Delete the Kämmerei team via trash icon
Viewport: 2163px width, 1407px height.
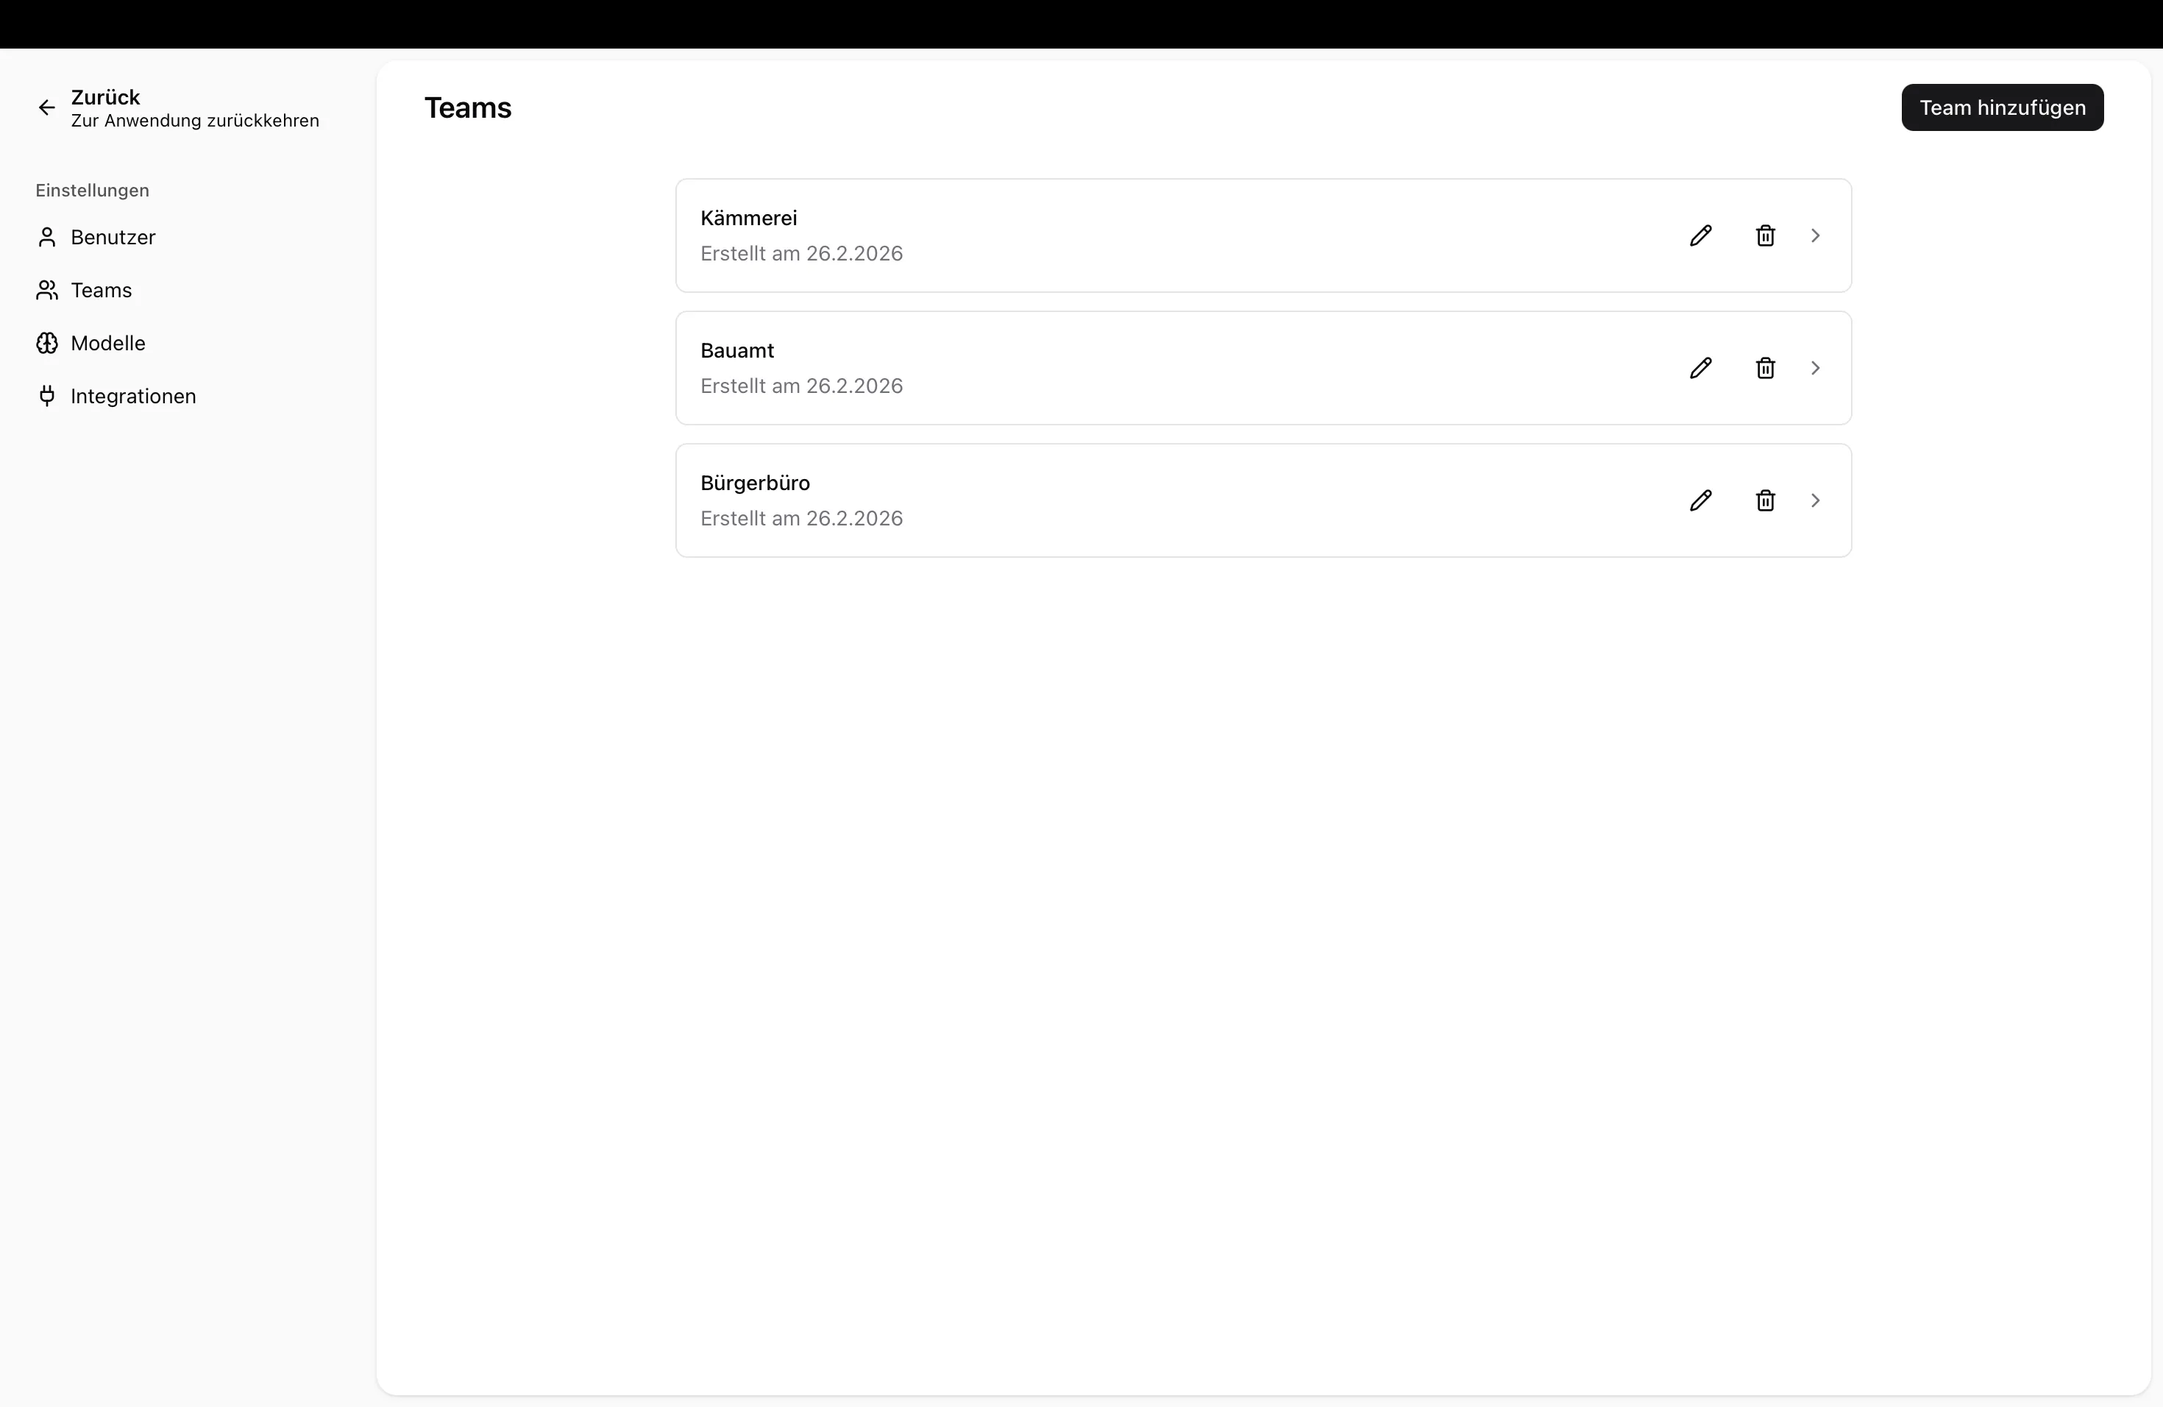1765,235
